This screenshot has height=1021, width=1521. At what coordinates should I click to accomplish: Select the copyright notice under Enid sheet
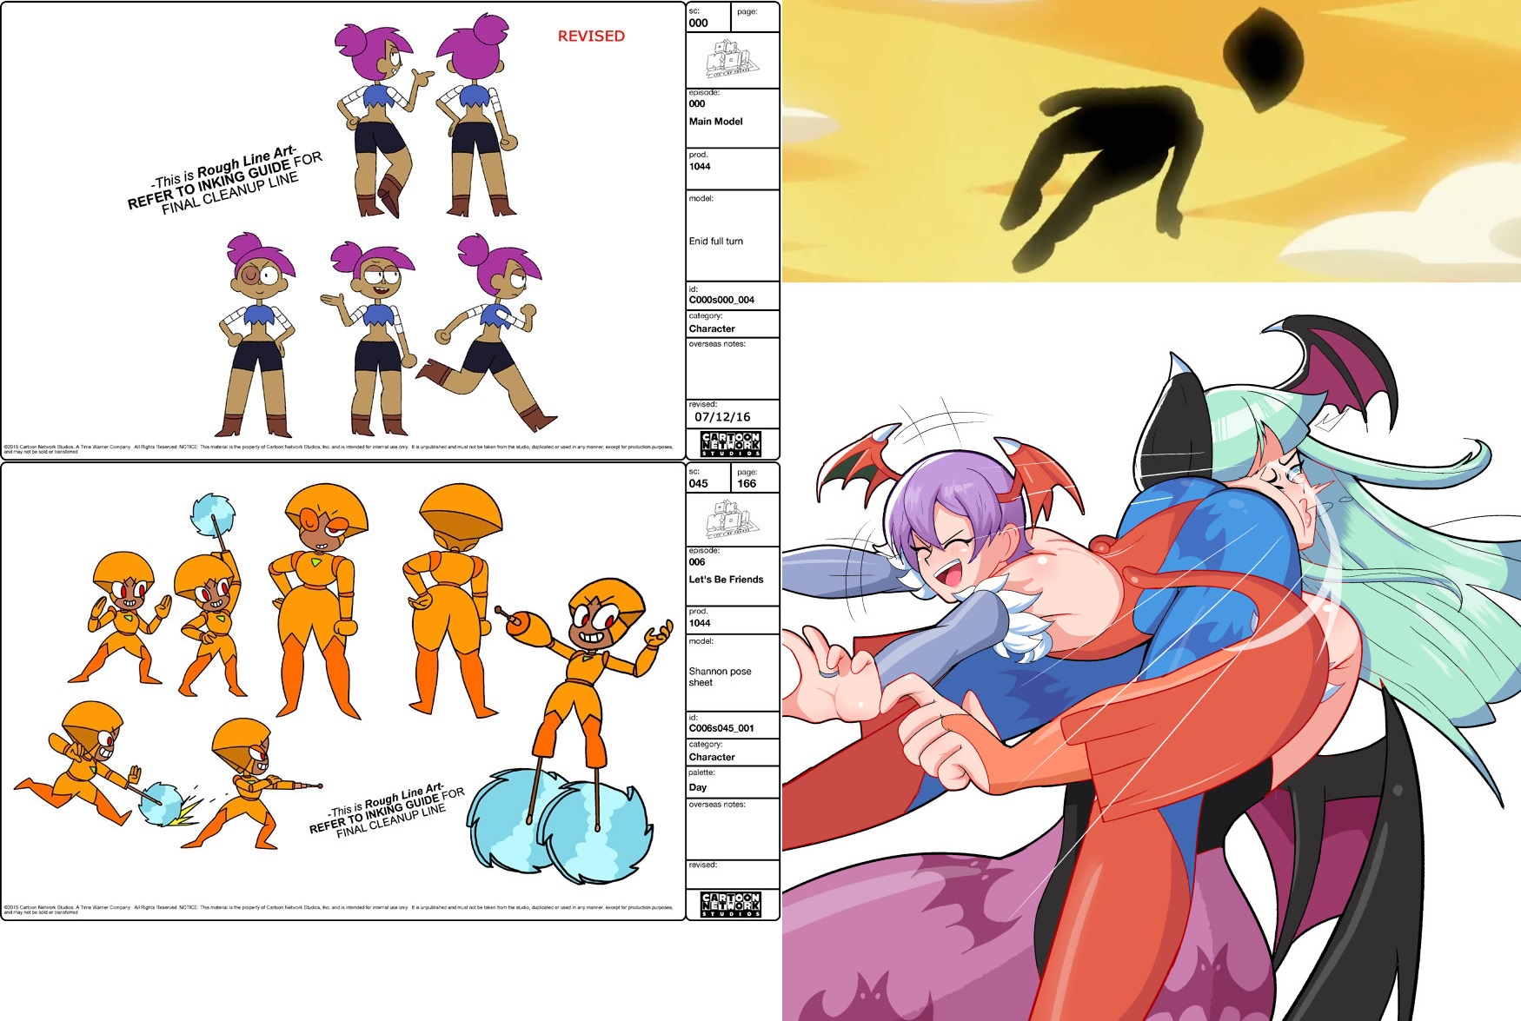[x=338, y=449]
